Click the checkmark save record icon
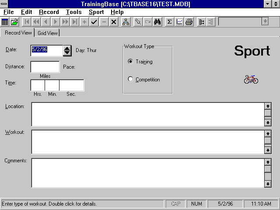Screen dimensions: 280x210 click(94, 22)
